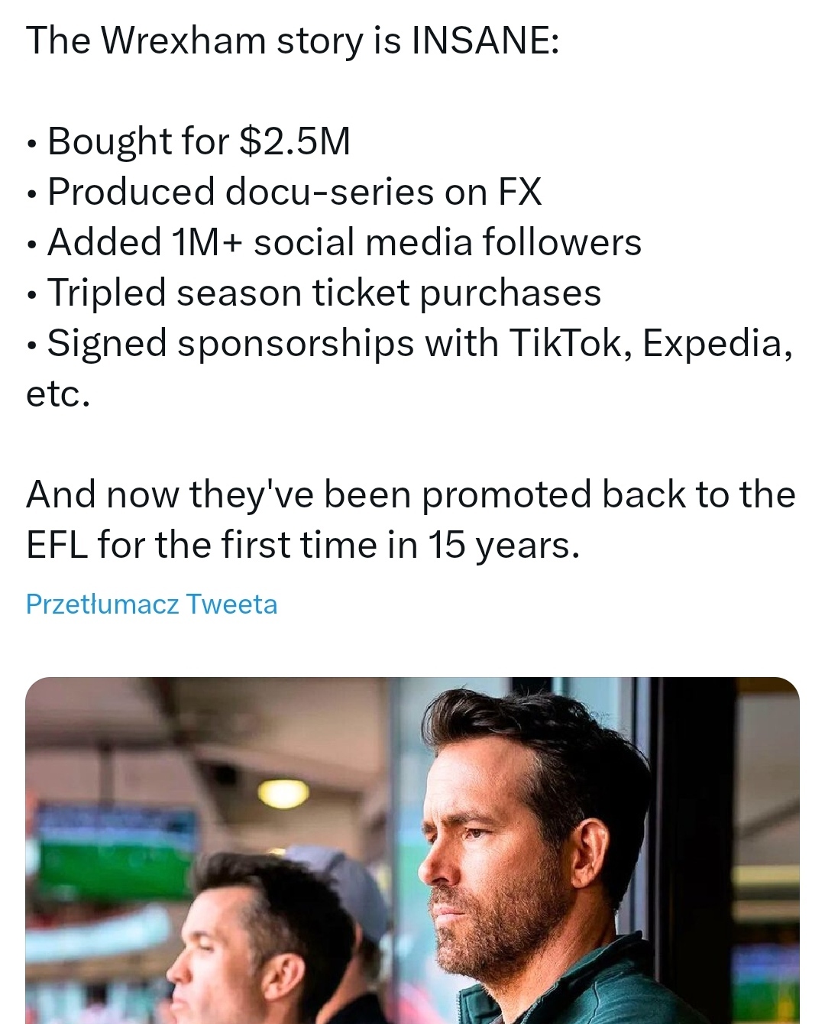Open the attached tweet photo
Viewport: 825px width, 1024px height.
pyautogui.click(x=412, y=850)
